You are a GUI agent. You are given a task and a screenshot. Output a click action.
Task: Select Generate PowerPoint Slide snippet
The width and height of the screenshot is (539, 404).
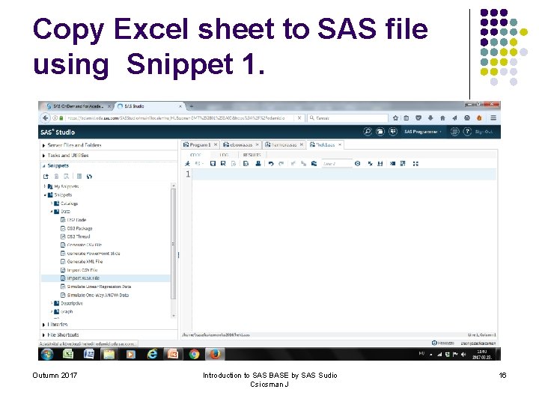tap(94, 253)
